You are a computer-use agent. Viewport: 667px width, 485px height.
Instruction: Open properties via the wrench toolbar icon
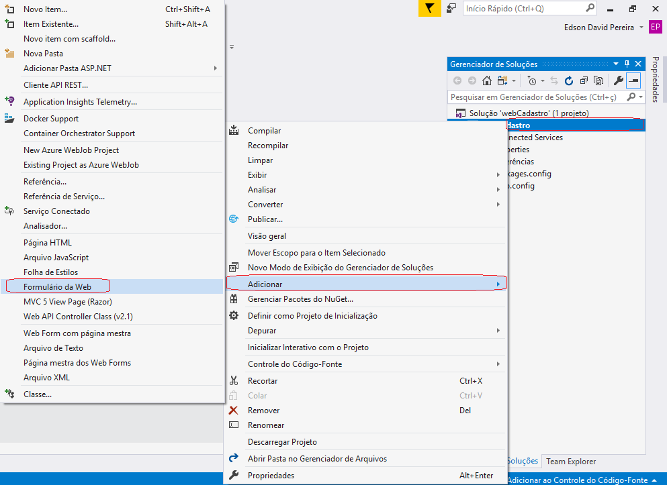[619, 80]
